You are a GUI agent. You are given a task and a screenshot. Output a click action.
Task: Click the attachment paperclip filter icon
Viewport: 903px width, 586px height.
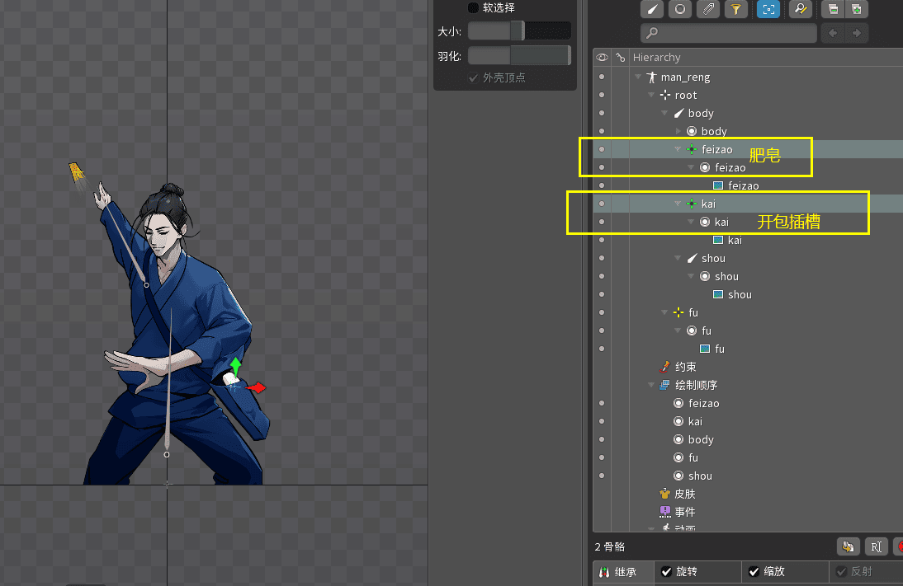(707, 9)
